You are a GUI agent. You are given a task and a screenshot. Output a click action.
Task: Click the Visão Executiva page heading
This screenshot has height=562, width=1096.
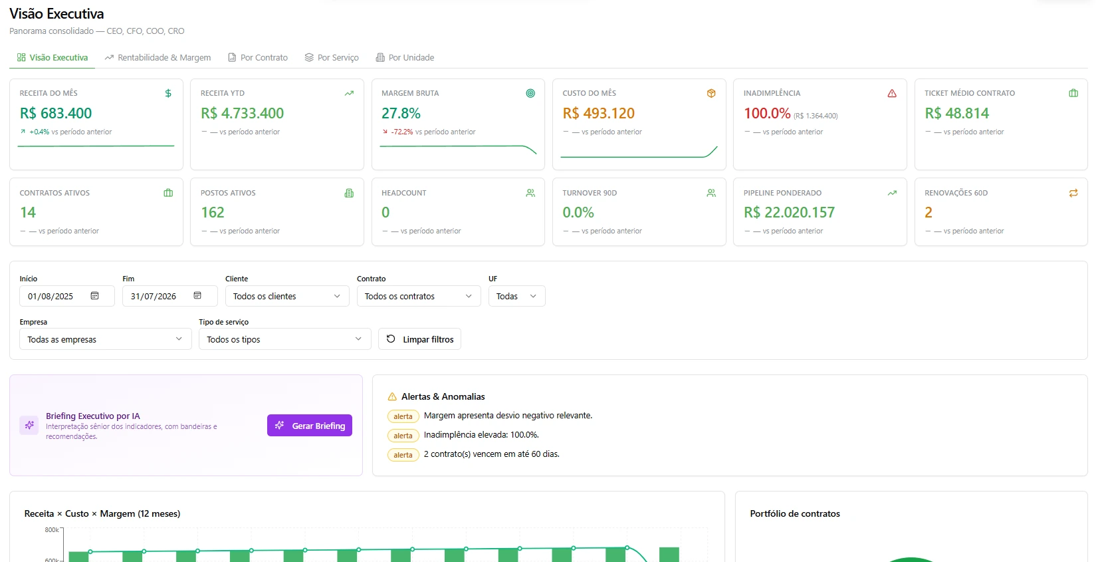click(56, 13)
